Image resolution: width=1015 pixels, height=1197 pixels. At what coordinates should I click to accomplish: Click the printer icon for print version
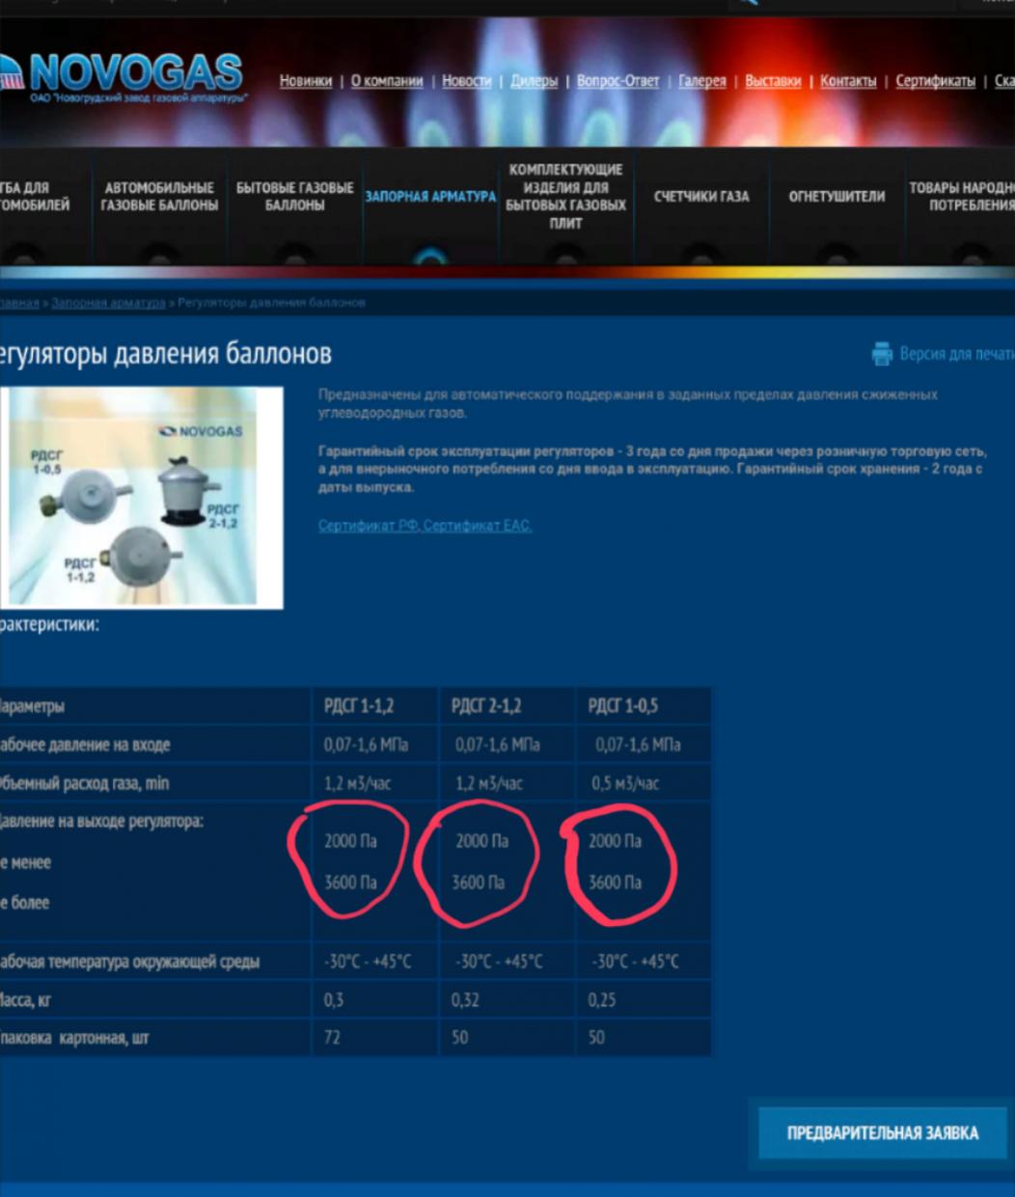point(882,354)
